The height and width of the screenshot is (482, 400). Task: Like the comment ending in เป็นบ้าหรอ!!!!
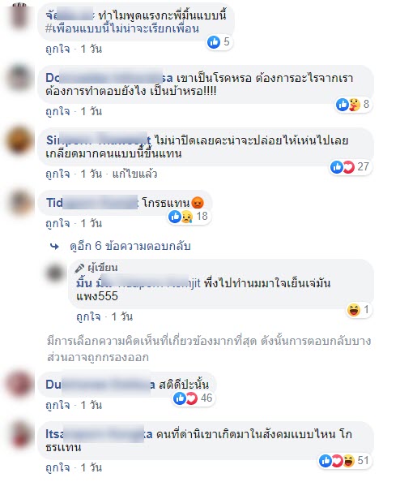57,112
